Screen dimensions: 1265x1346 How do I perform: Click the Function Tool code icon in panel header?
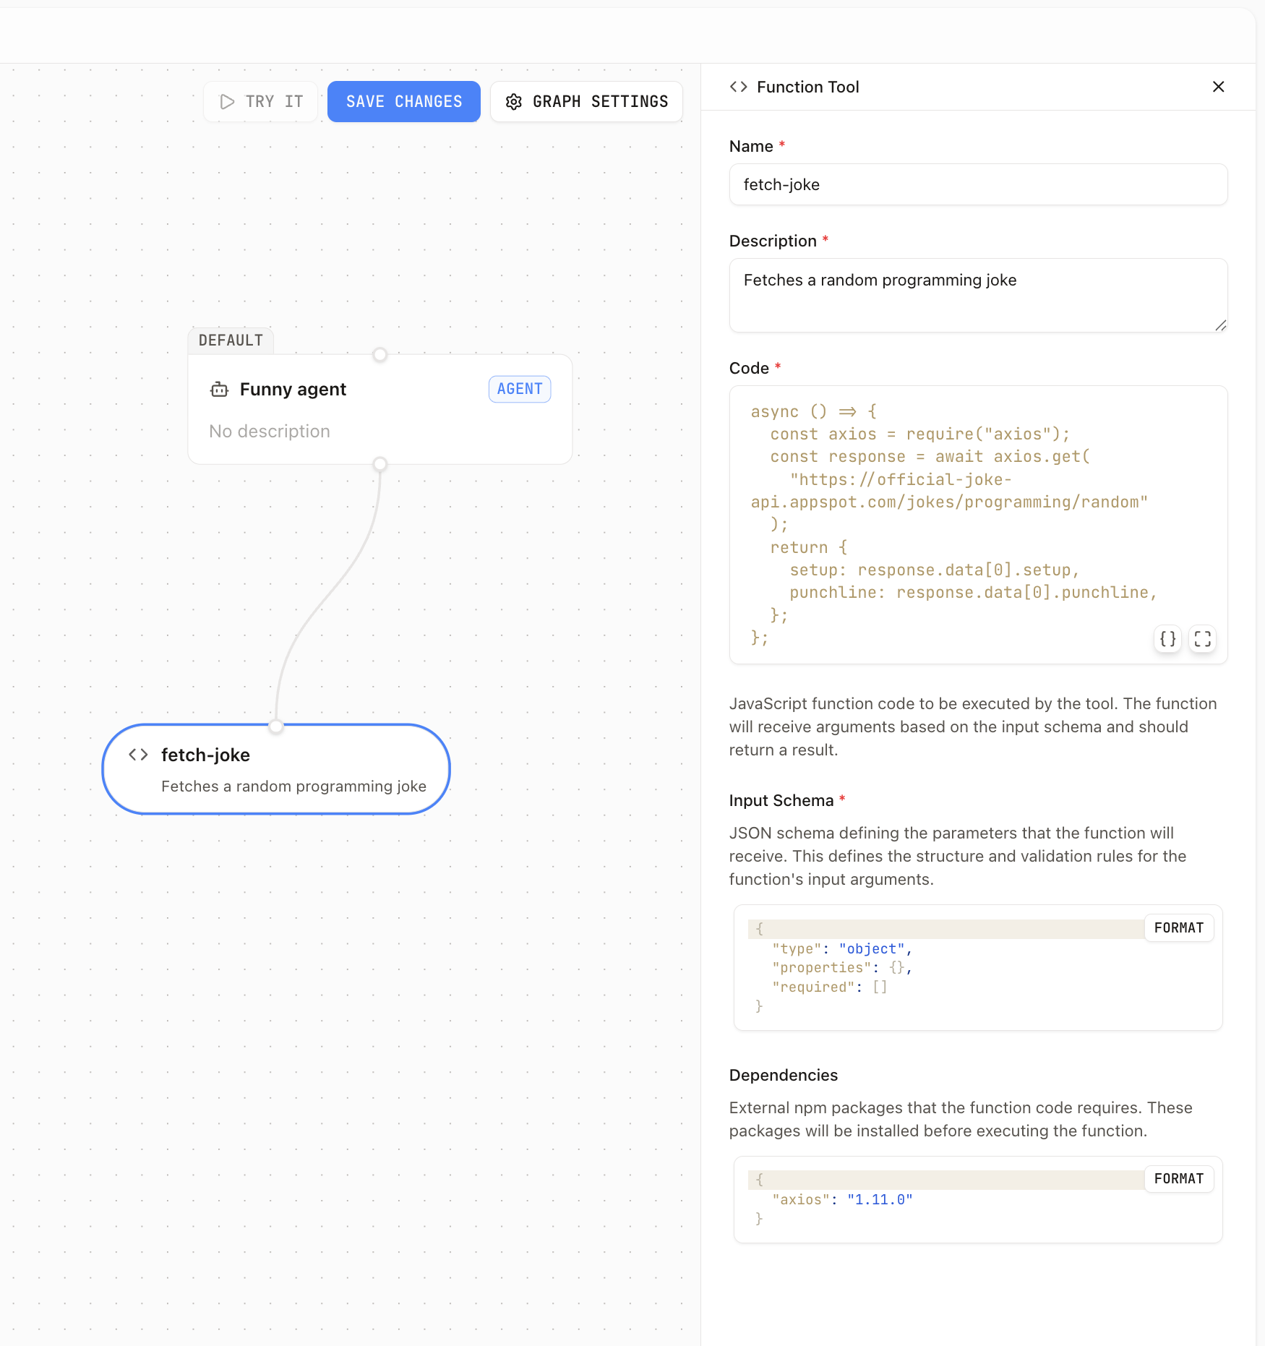(x=738, y=87)
